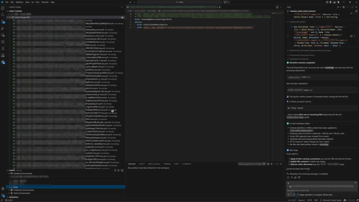Click the Accounts icon in activity bar
Screen dimensions: 359x202
pos(3,188)
